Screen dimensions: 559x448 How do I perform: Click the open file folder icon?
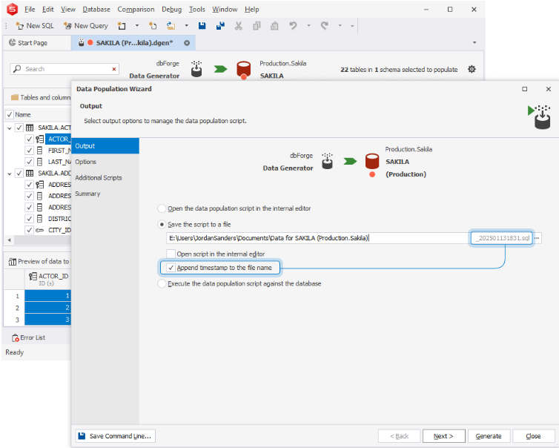171,26
